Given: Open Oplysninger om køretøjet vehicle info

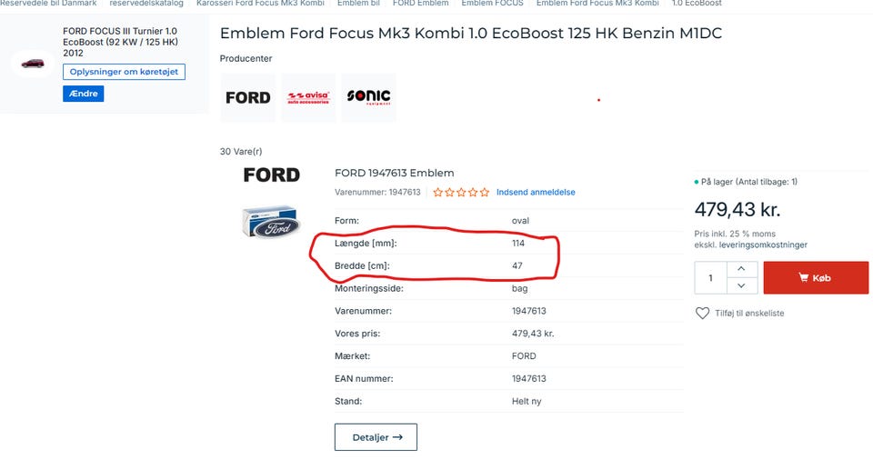Looking at the screenshot, I should click(124, 72).
